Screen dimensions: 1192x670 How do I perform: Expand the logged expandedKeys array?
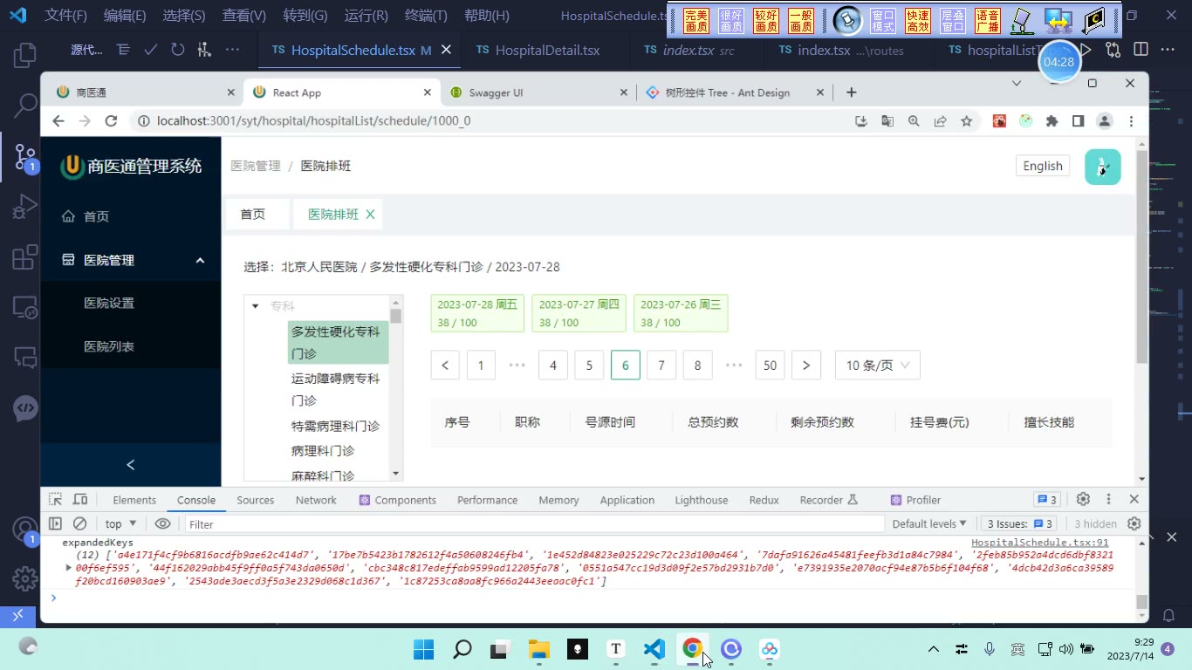(x=69, y=568)
